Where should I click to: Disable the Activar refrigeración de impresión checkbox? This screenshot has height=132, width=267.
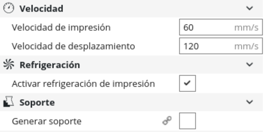click(x=187, y=83)
